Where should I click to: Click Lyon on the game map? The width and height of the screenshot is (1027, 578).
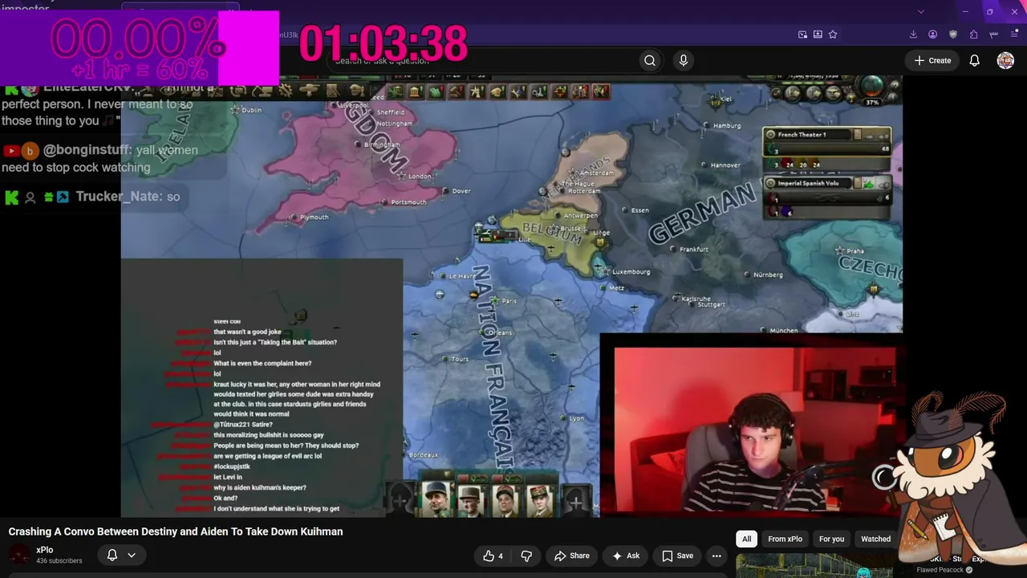coord(576,418)
